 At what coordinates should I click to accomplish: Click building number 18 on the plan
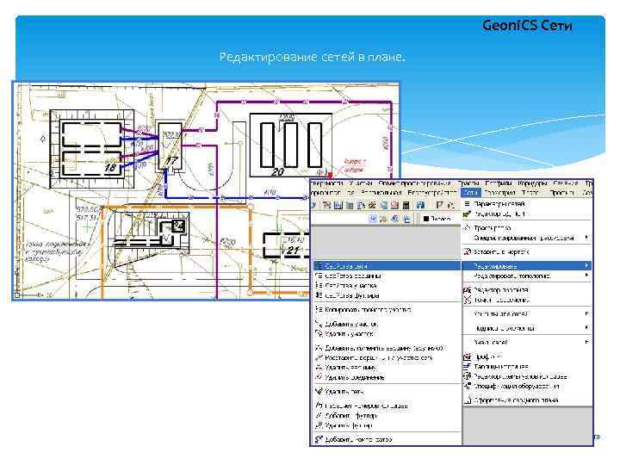[x=110, y=168]
